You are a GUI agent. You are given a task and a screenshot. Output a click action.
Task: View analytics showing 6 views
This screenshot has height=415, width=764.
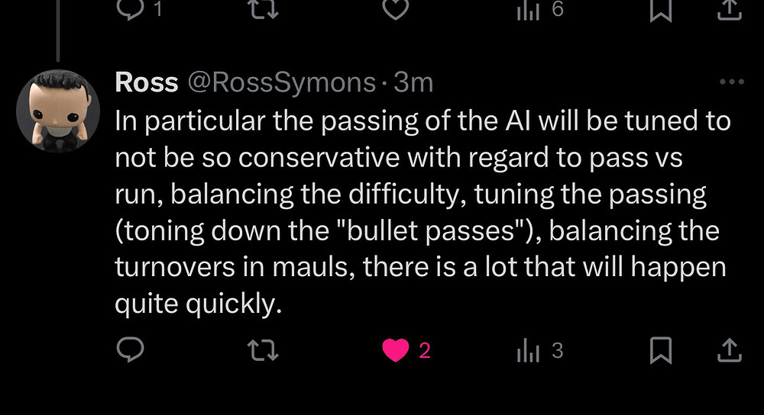(x=540, y=10)
